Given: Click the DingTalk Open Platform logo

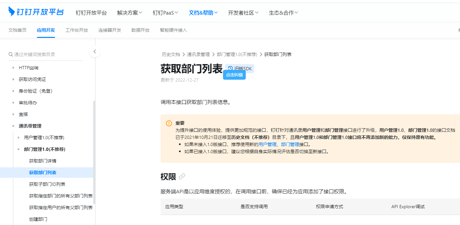Looking at the screenshot, I should coord(36,12).
